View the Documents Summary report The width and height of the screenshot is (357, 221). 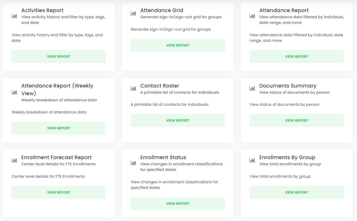click(x=297, y=121)
